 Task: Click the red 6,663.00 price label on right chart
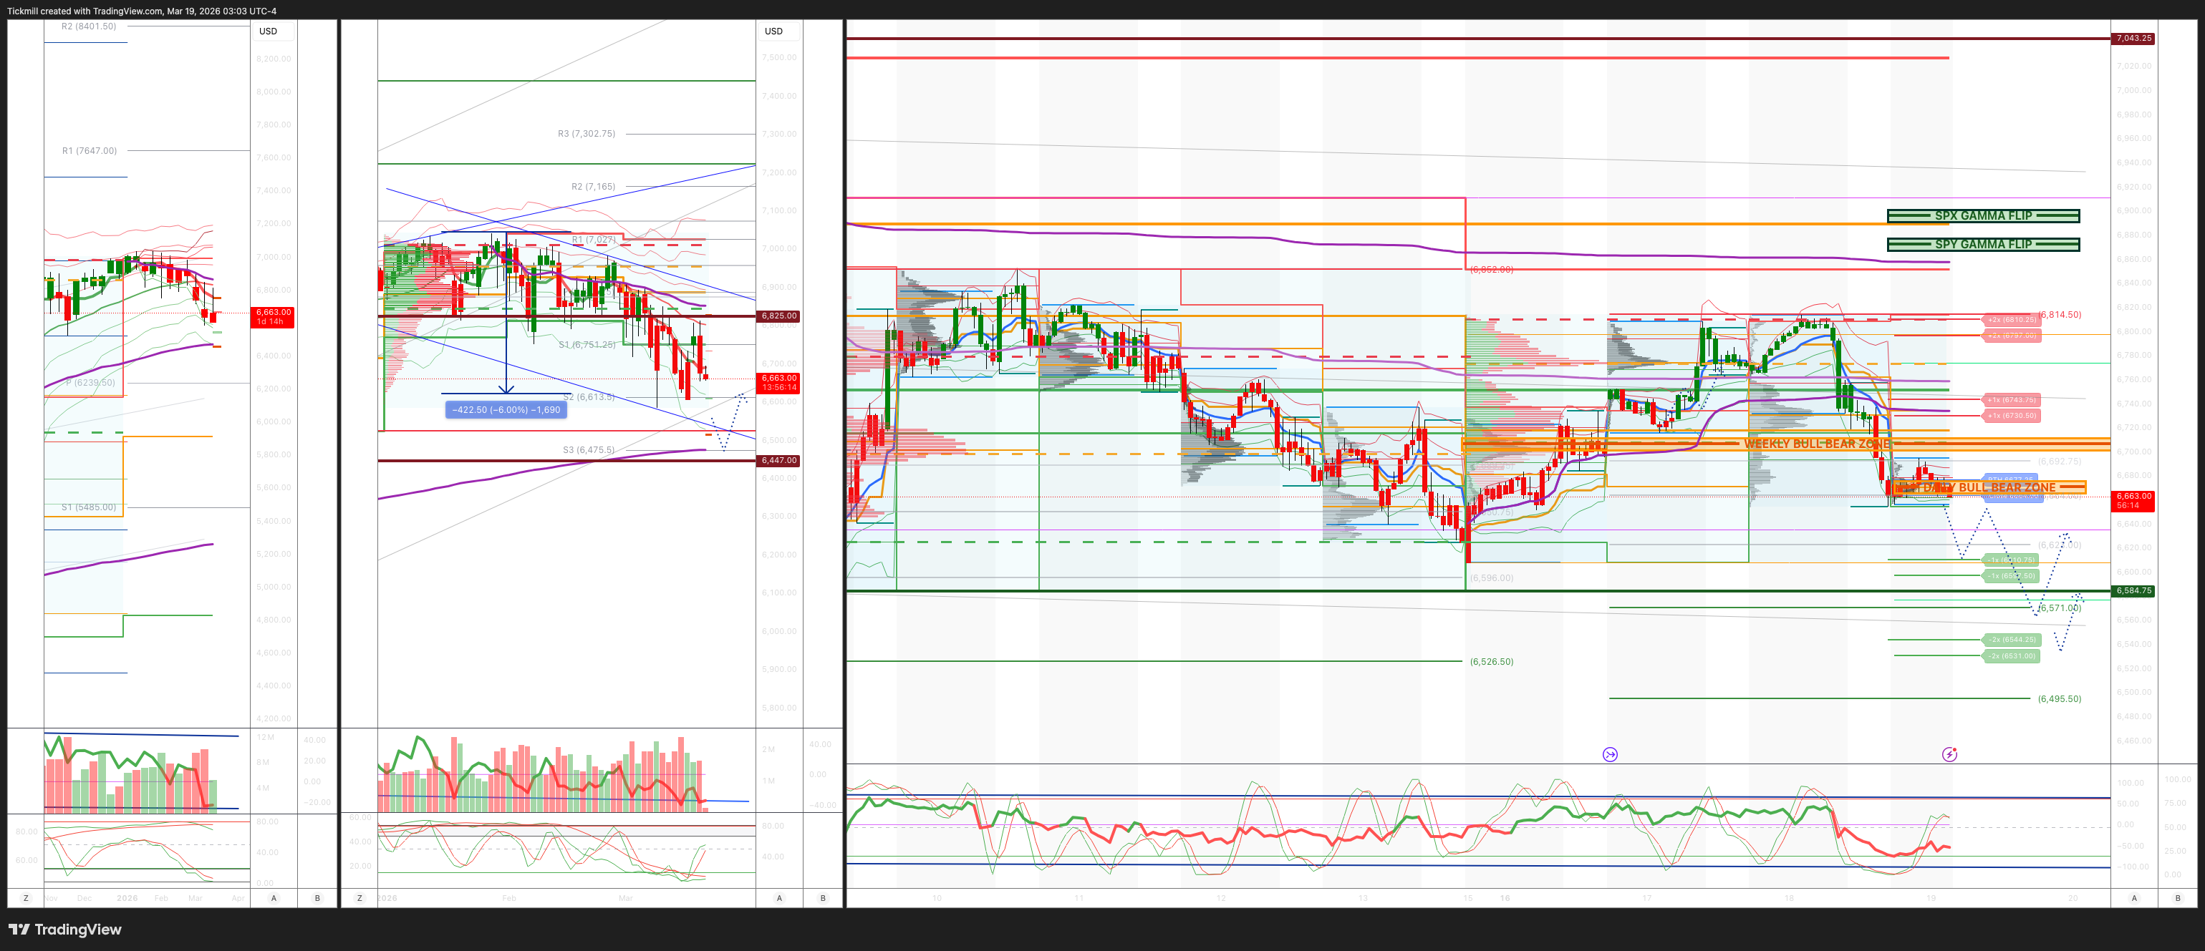(2132, 500)
